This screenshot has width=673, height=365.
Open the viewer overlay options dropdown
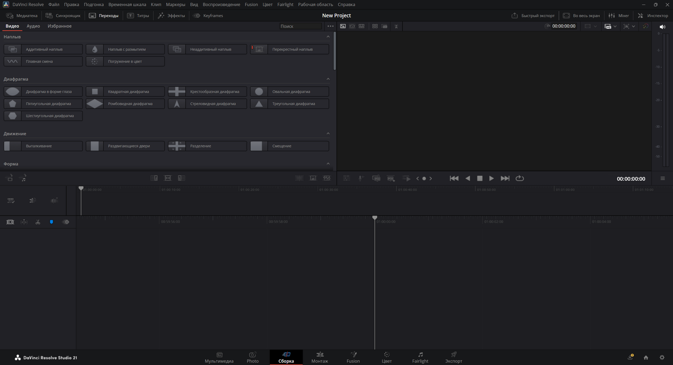[610, 26]
